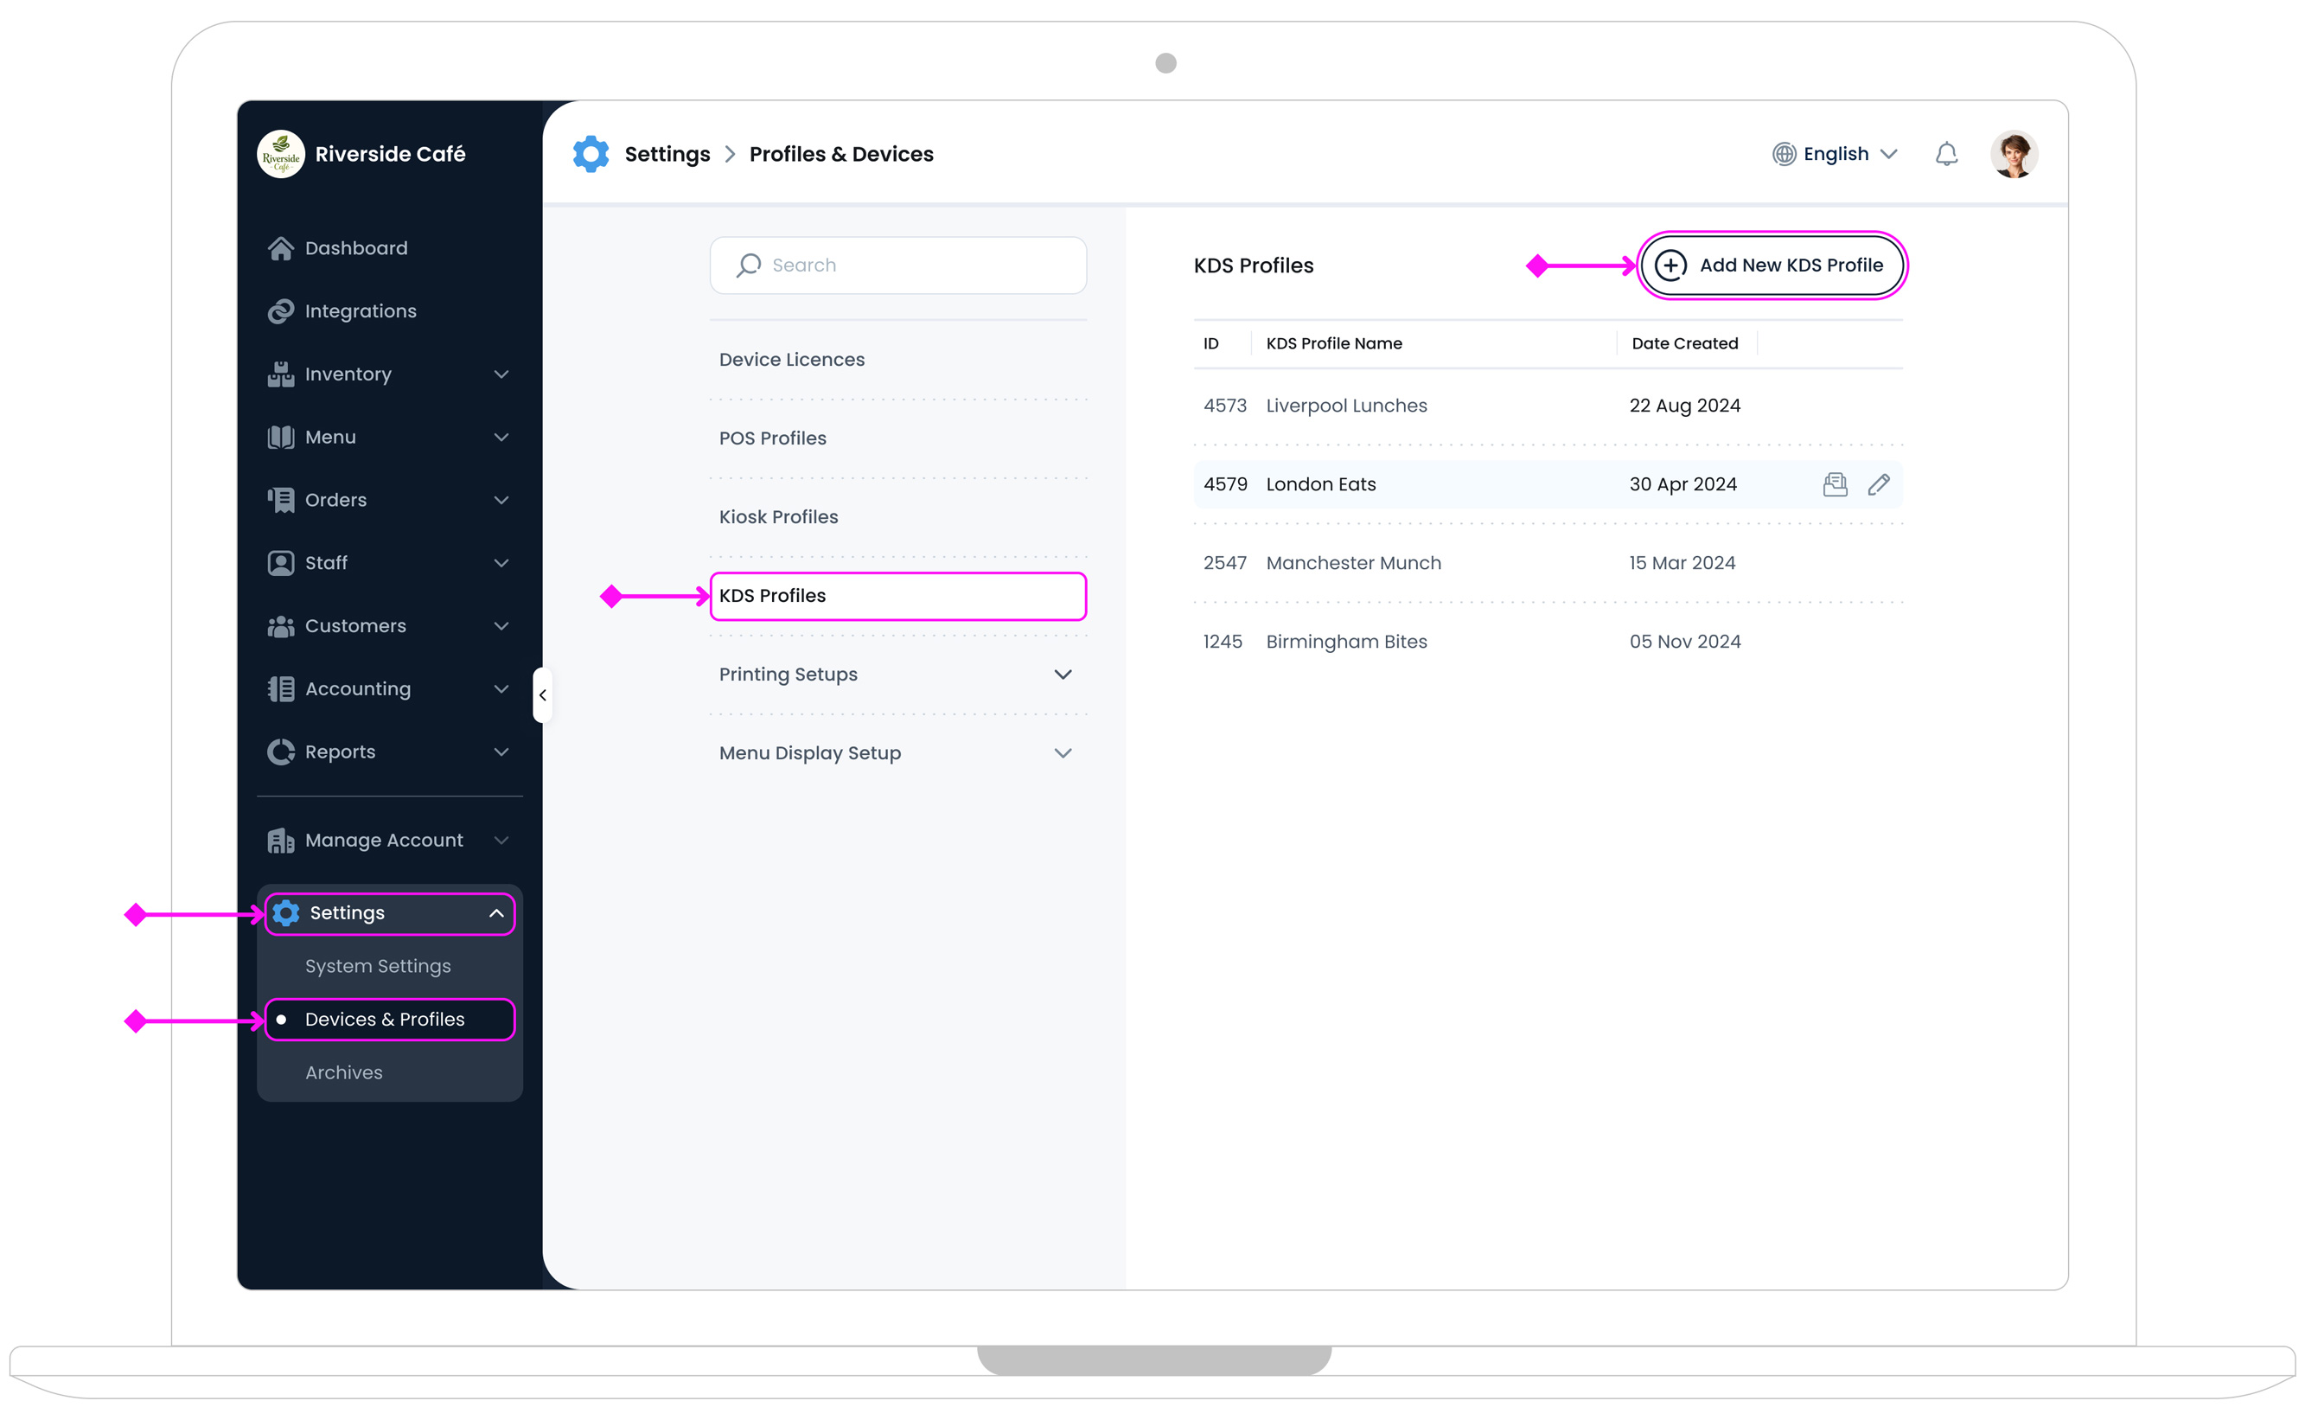The image size is (2305, 1420).
Task: Open notifications bell
Action: click(x=1946, y=153)
